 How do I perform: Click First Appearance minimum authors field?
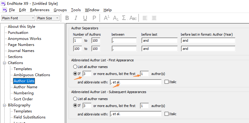click(x=87, y=74)
